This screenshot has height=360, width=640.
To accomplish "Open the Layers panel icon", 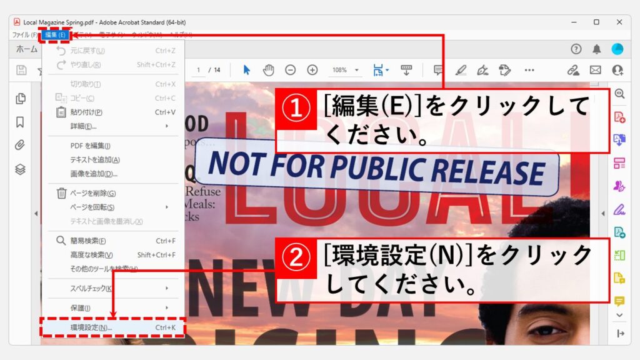I will (20, 169).
